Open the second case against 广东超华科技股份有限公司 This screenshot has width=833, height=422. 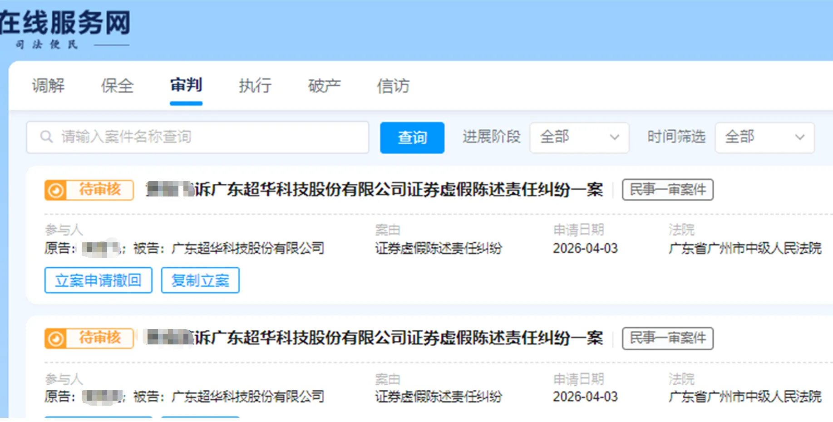[x=372, y=338]
